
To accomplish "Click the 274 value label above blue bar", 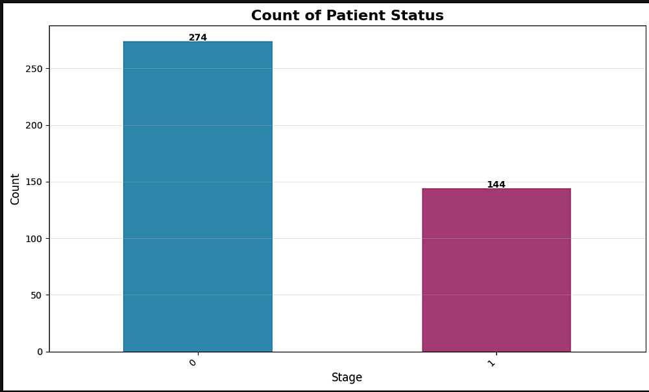I will click(198, 38).
